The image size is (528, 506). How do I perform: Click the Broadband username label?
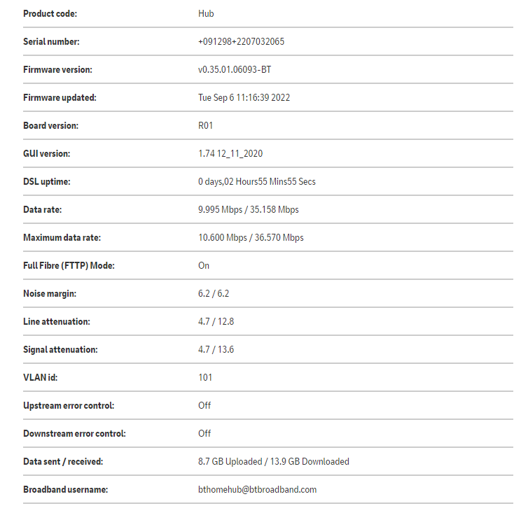[x=65, y=490]
